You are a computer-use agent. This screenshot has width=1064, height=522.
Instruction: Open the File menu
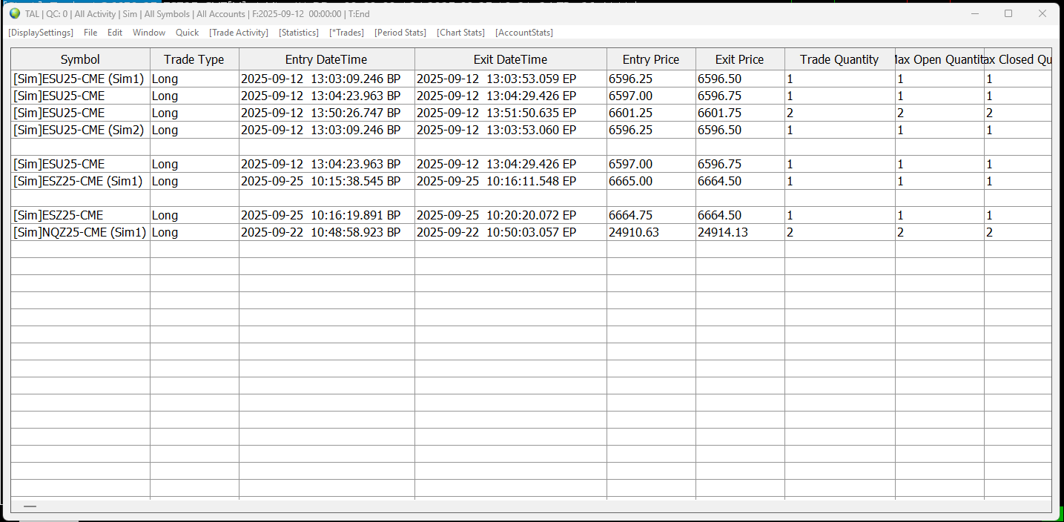[x=90, y=33]
